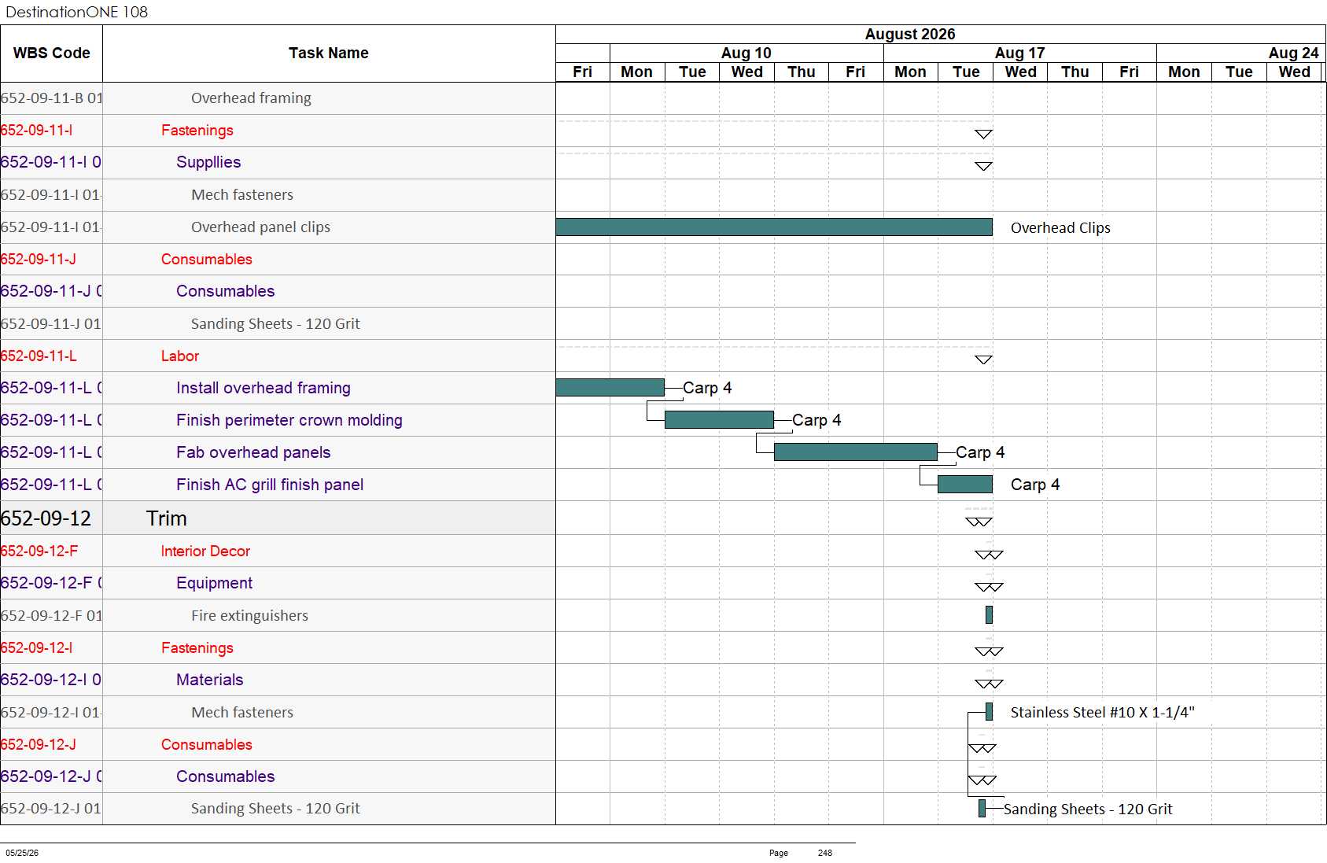Click the Fire extinguishers milestone bar

click(x=989, y=615)
